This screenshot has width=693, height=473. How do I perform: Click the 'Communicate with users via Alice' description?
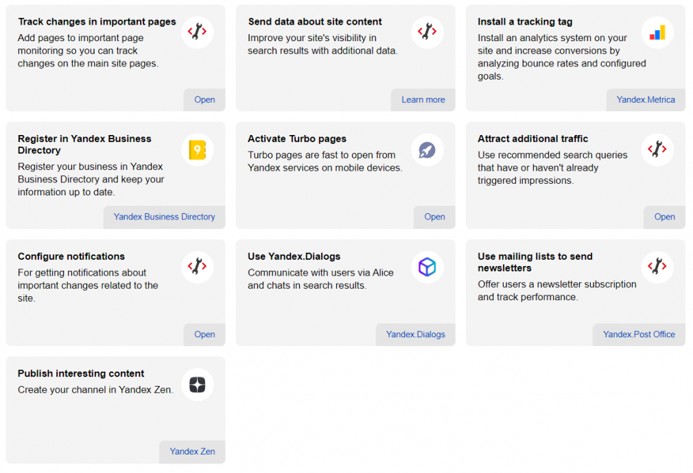click(320, 279)
